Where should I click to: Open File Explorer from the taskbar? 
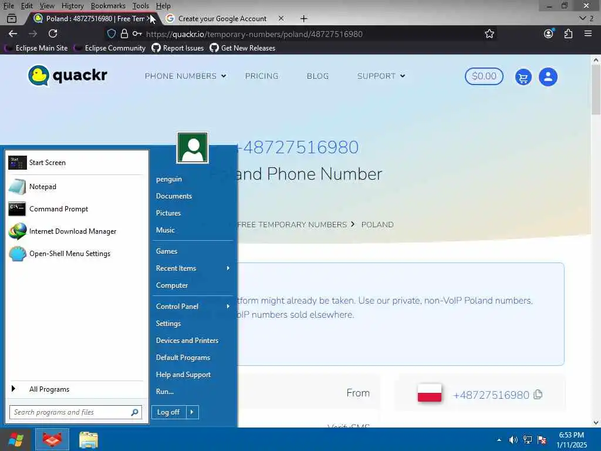tap(89, 439)
